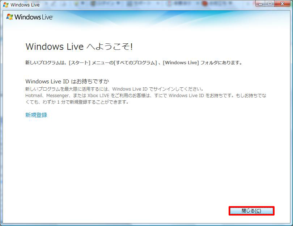
Task: Open the 新規登録 sign-up link
Action: point(36,115)
